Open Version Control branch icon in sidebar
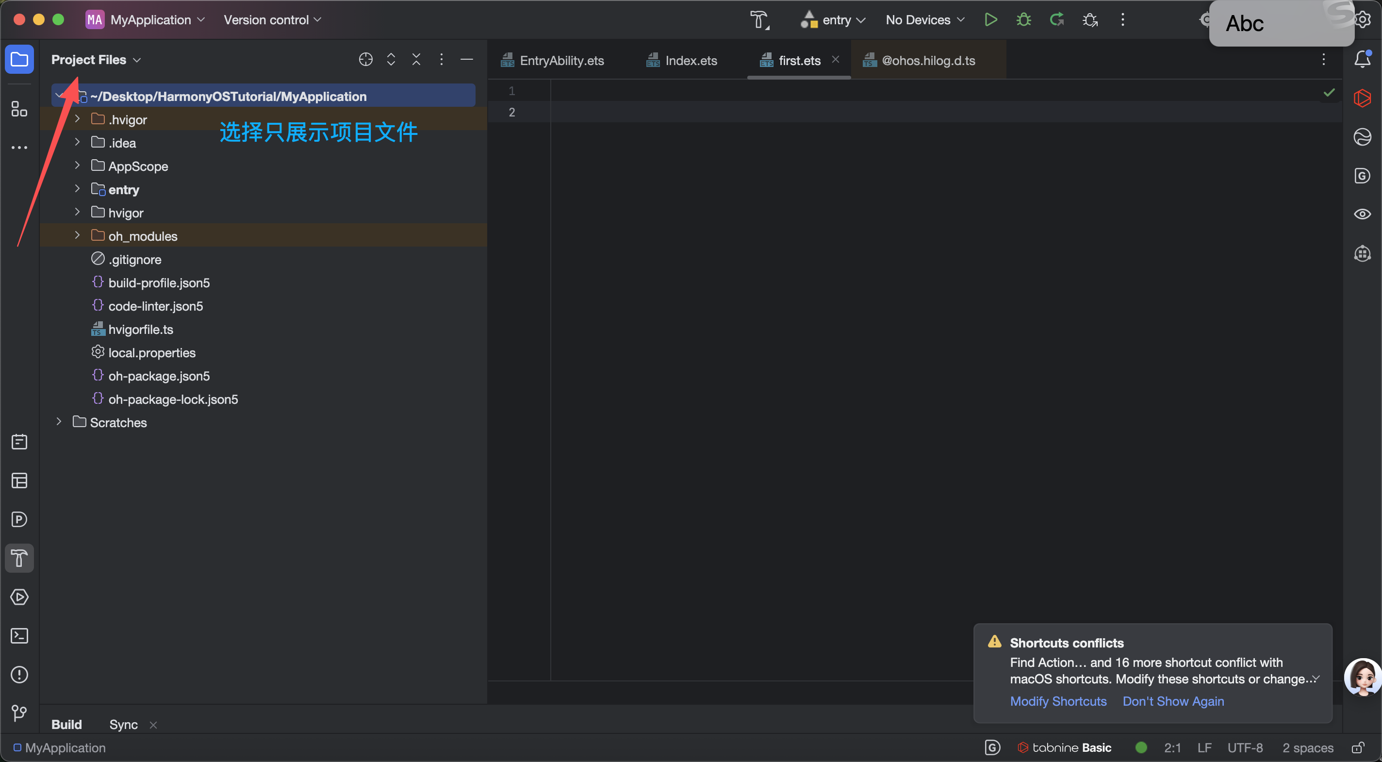The width and height of the screenshot is (1382, 762). click(19, 712)
